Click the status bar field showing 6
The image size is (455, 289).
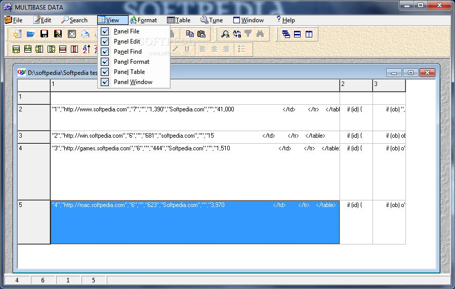click(43, 280)
